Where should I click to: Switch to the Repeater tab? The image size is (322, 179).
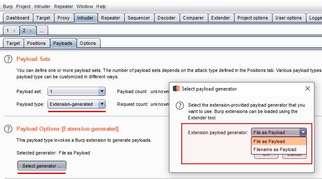click(110, 18)
